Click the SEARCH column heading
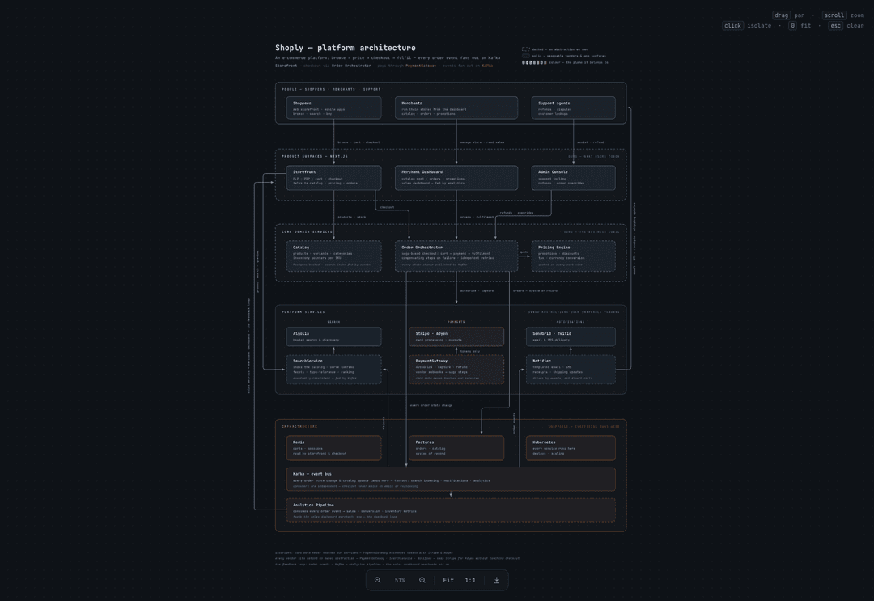 [333, 322]
